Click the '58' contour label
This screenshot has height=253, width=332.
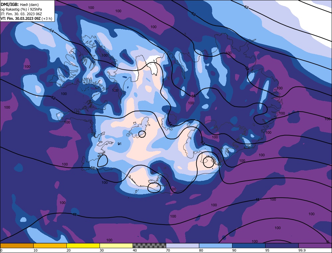point(247,69)
